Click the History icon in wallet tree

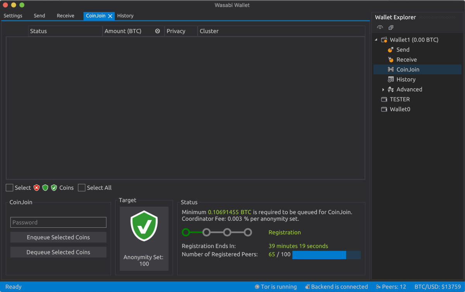point(391,79)
